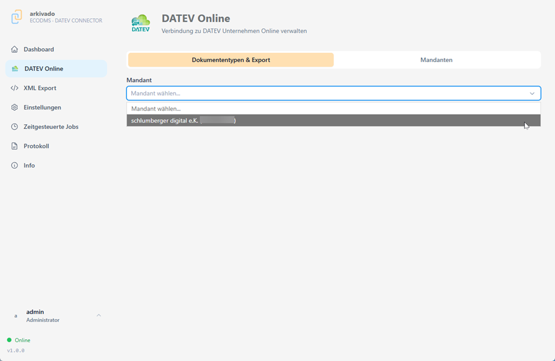Open the Protokoll log page
Viewport: 555px width, 361px height.
click(x=56, y=146)
